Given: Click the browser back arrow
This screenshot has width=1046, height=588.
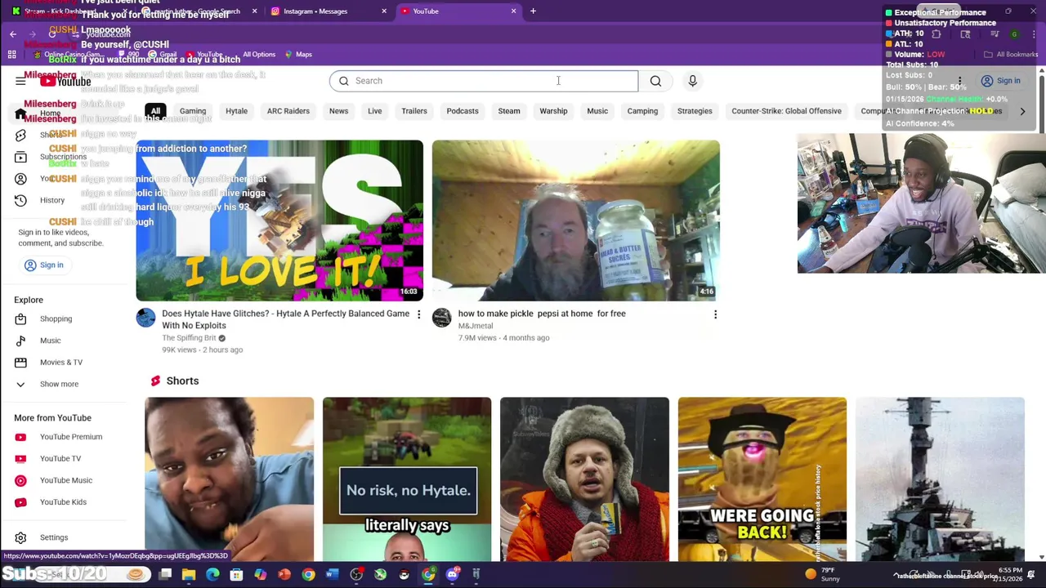Looking at the screenshot, I should 13,34.
